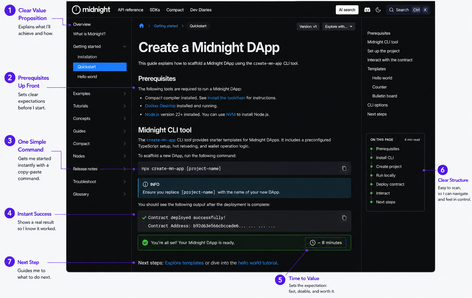Copy the Contract deployed output block

344,218
